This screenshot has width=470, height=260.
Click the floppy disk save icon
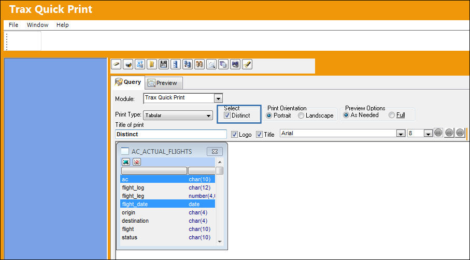coord(164,64)
